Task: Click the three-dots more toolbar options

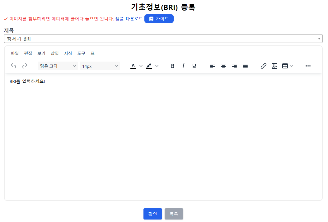Action: coord(308,66)
